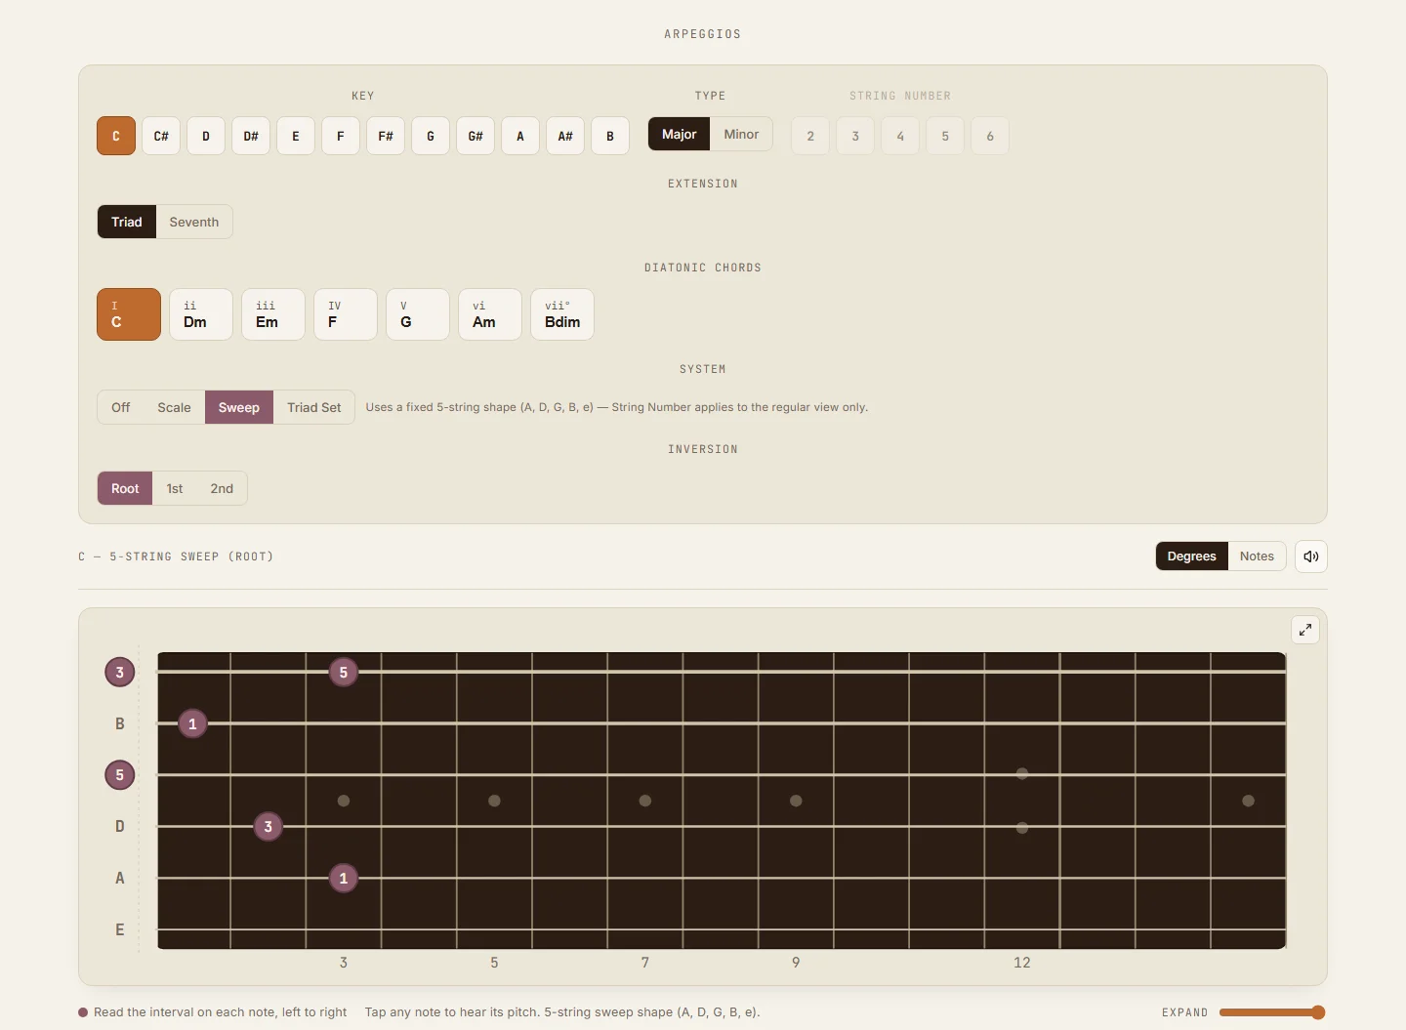Click the EXPAND slider handle

click(x=1318, y=1012)
